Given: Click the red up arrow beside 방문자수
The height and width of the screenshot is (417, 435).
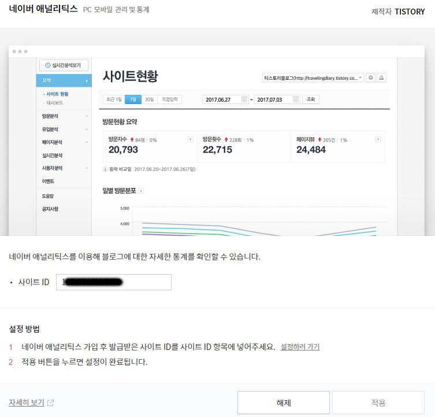Looking at the screenshot, I should (132, 140).
